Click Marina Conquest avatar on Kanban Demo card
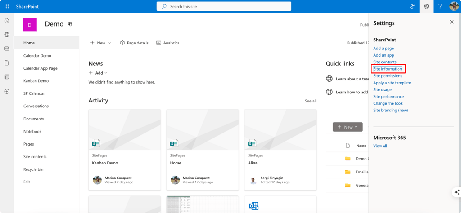 pyautogui.click(x=97, y=180)
